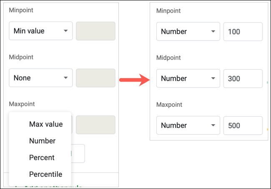271x189 pixels.
Task: Pick 'Percent' from the Maxpoint menu
Action: coord(42,158)
